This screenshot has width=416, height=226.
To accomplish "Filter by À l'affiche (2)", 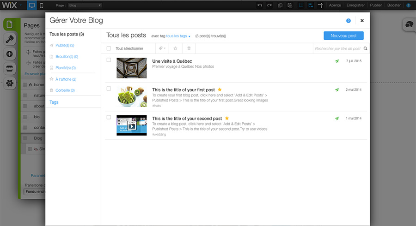I will pyautogui.click(x=66, y=79).
